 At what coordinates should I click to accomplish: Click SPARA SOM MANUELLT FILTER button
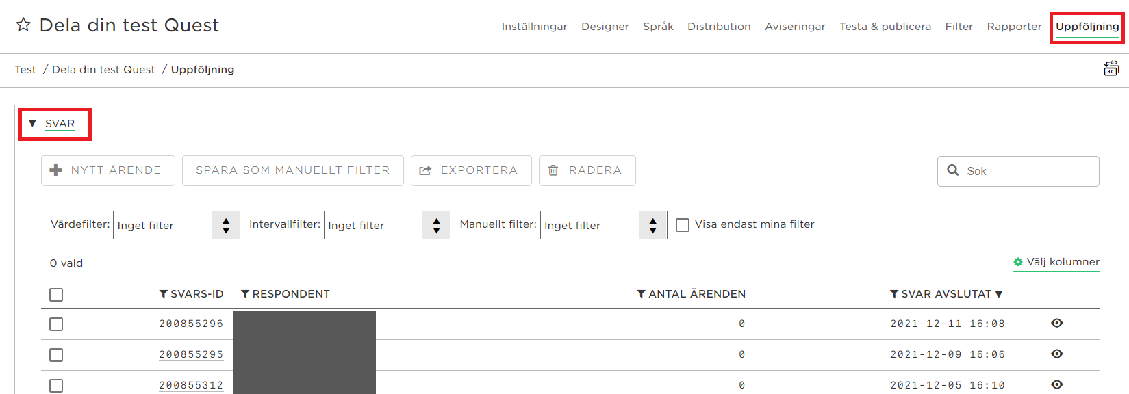click(x=293, y=170)
